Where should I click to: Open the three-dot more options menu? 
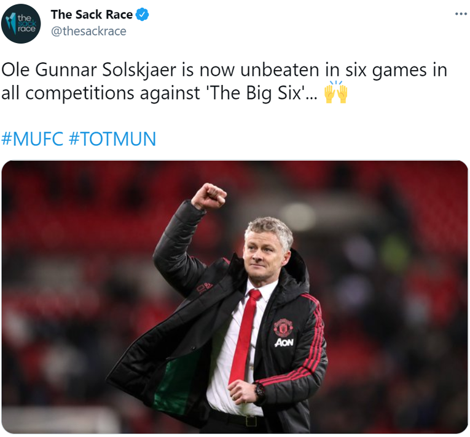[x=461, y=14]
